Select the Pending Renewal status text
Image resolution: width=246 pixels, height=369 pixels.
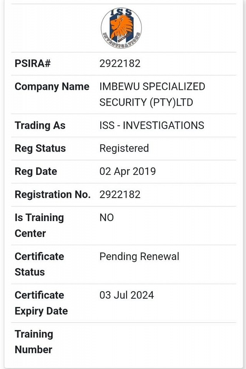click(140, 256)
